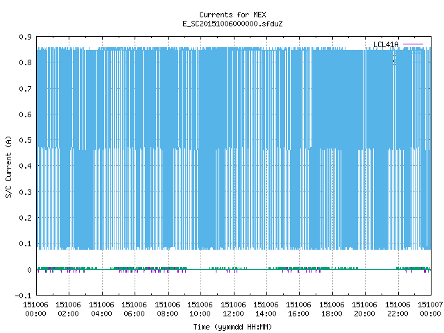Click the -0.1 y-axis tick label

click(23, 296)
